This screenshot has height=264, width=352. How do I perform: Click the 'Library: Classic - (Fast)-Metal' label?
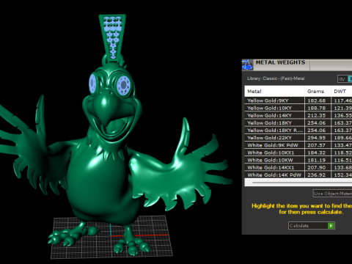pos(276,78)
